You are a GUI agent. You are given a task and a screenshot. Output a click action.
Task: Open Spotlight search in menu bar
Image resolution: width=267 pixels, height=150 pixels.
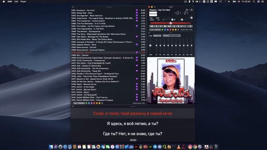pyautogui.click(x=254, y=2)
